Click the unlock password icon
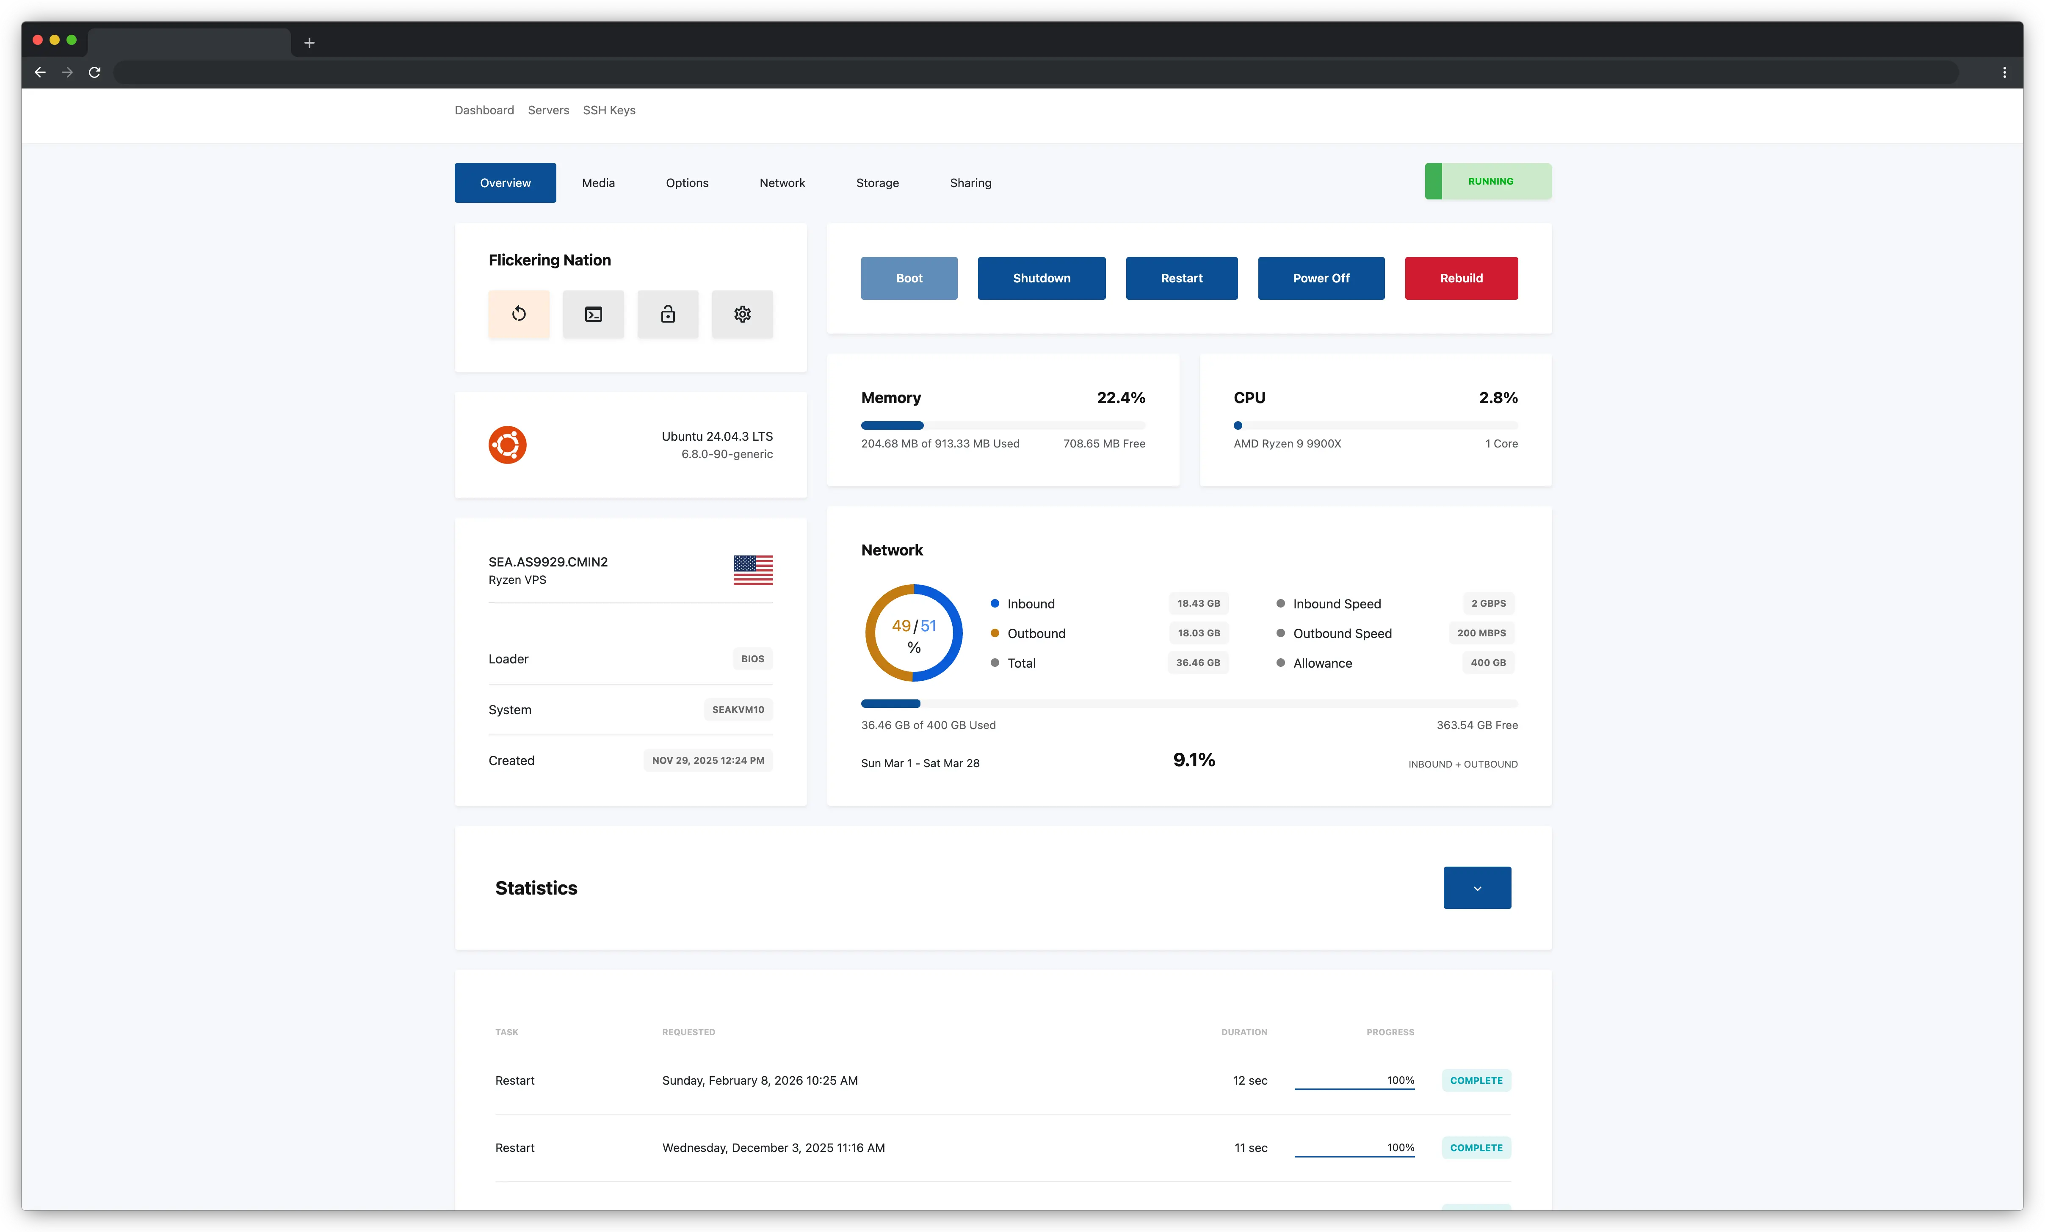This screenshot has height=1232, width=2045. 667,314
